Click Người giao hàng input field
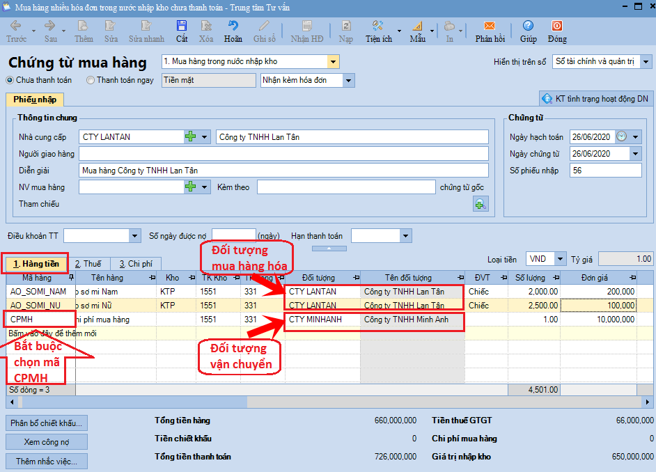 tap(283, 153)
